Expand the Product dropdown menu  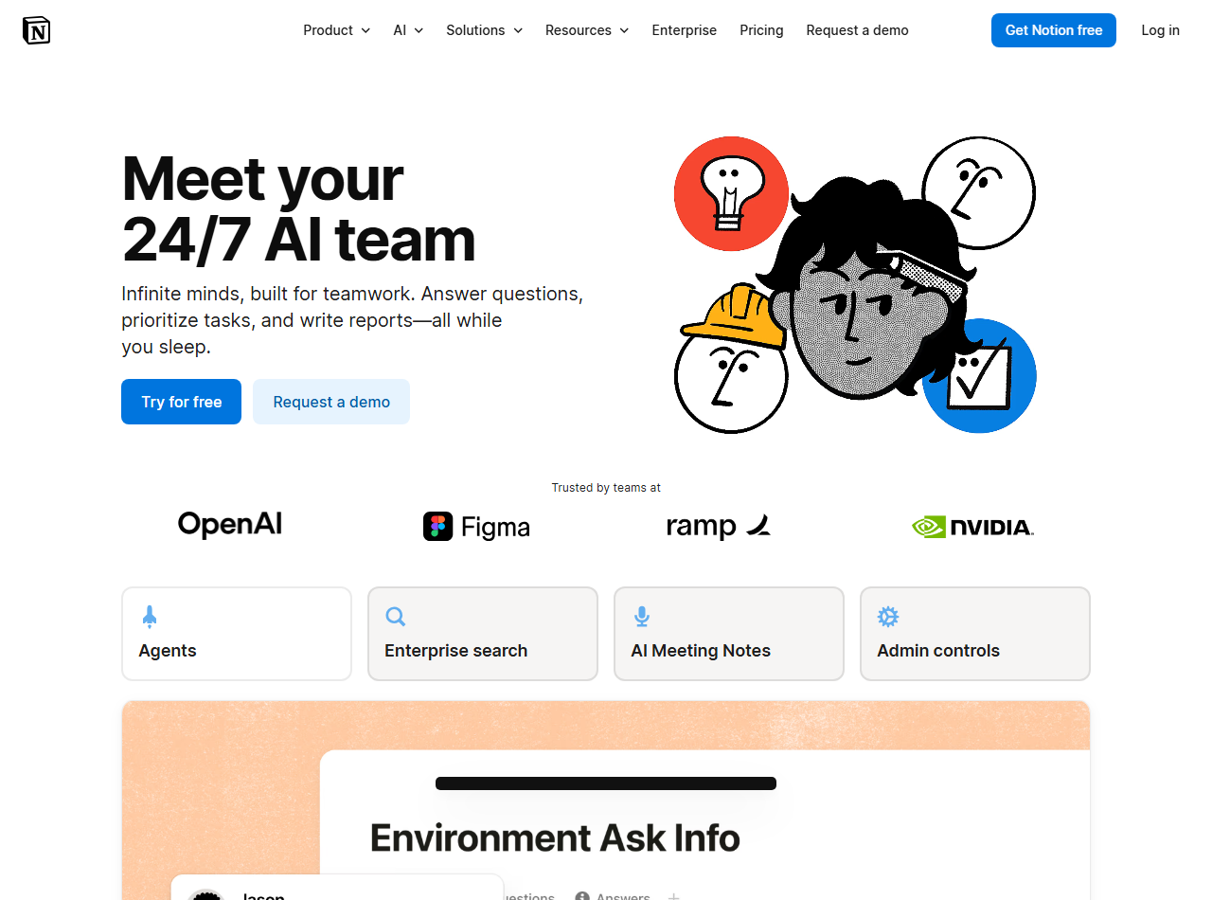[337, 30]
